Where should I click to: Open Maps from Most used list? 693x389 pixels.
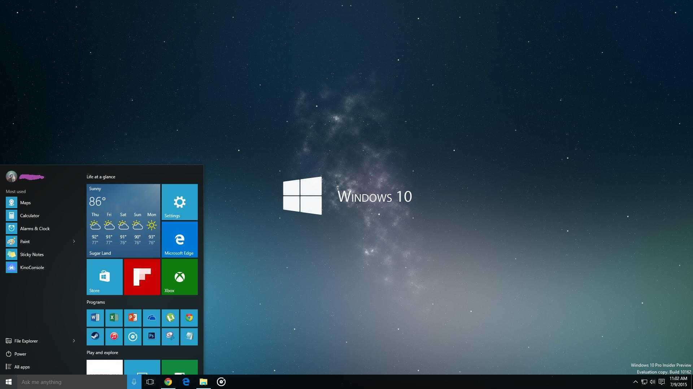click(41, 203)
